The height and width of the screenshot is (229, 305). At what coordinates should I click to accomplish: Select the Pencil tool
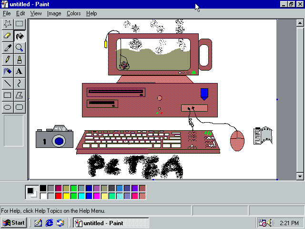point(8,60)
